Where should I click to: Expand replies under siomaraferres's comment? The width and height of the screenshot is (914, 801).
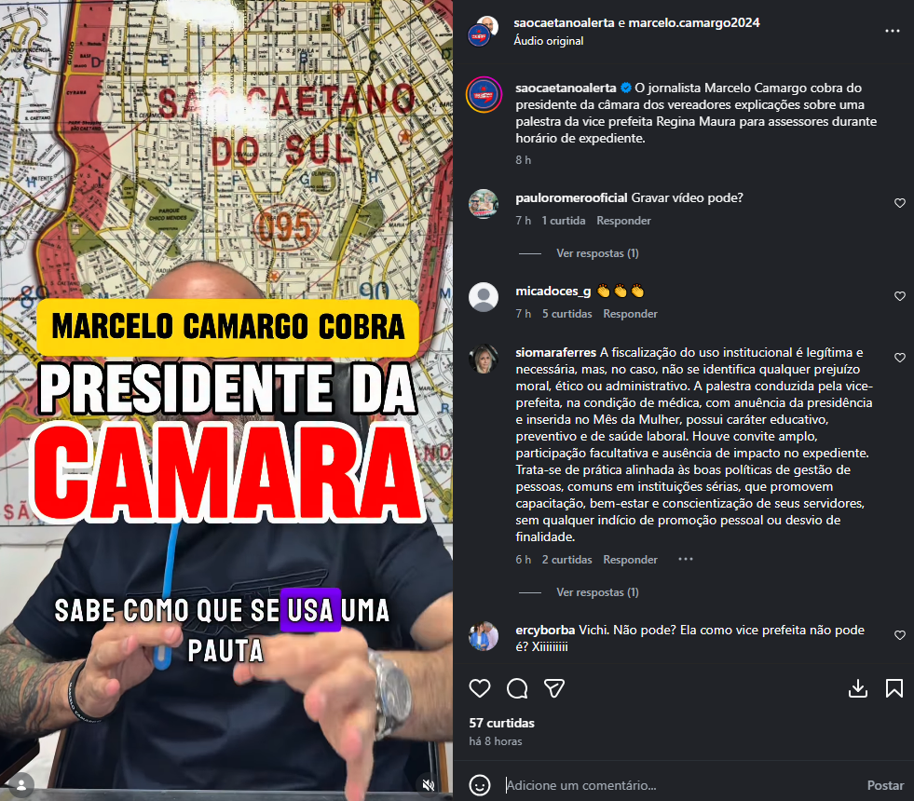point(597,592)
